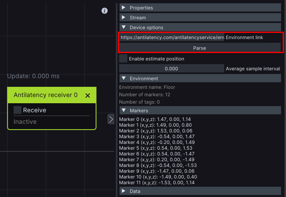Toggle the Receive checkbox
The height and width of the screenshot is (197, 286).
coord(18,110)
